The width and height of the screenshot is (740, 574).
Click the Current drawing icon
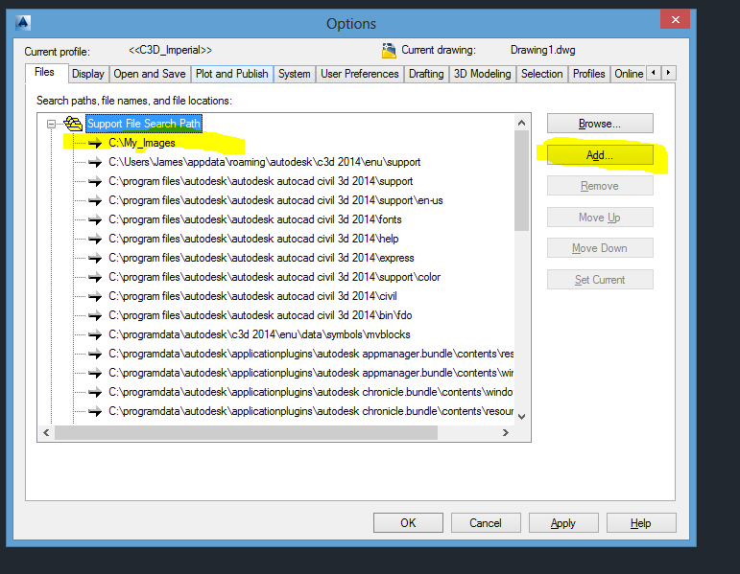click(389, 51)
